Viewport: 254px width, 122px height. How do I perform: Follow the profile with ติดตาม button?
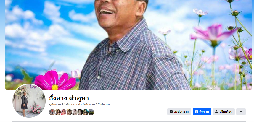[x=202, y=112]
